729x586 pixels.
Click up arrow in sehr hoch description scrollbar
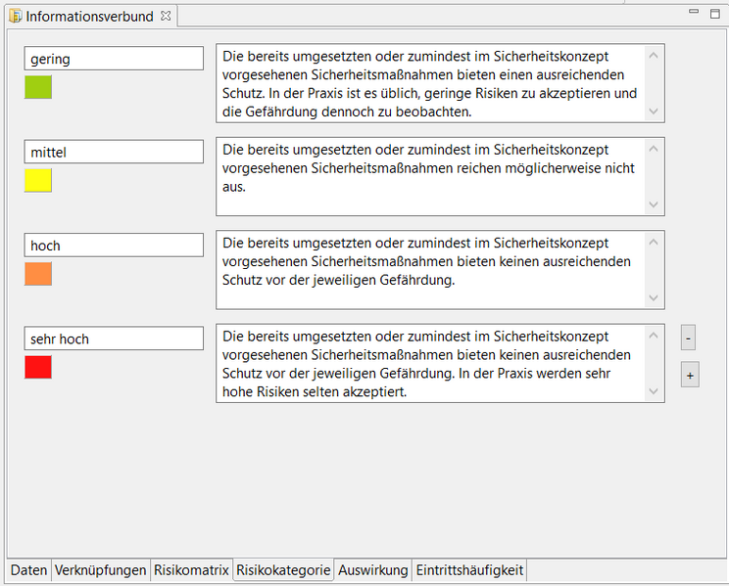click(654, 336)
